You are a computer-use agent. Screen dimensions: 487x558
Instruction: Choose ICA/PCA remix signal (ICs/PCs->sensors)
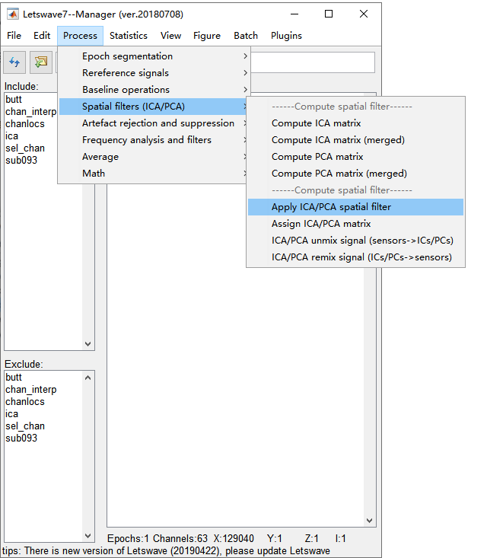click(x=355, y=257)
